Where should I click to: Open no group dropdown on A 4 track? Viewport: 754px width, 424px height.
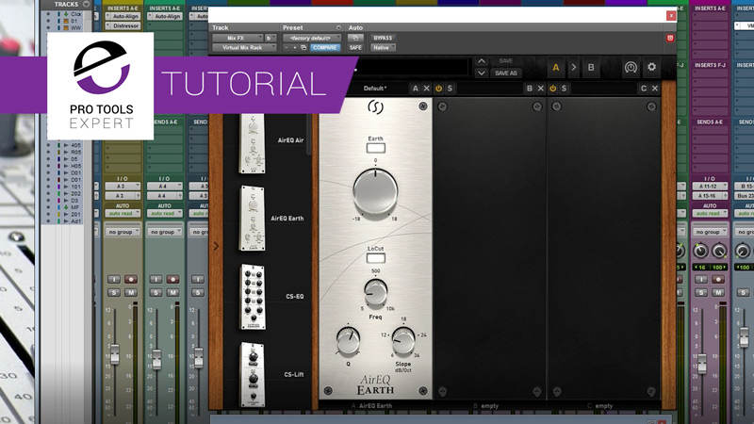click(x=164, y=232)
